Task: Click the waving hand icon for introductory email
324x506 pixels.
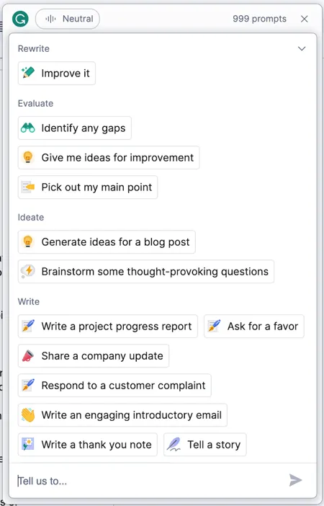Action: coord(28,415)
